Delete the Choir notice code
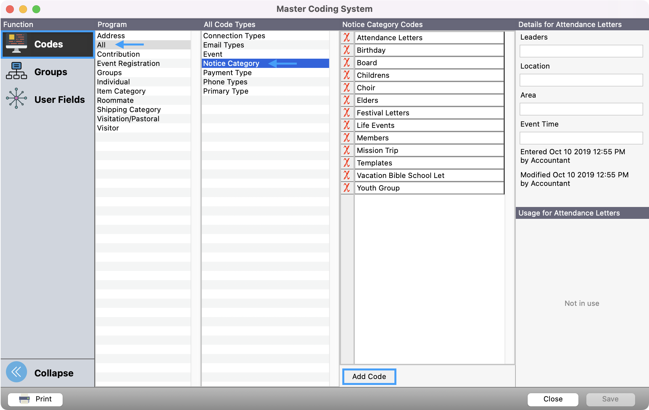The width and height of the screenshot is (649, 410). tap(347, 88)
